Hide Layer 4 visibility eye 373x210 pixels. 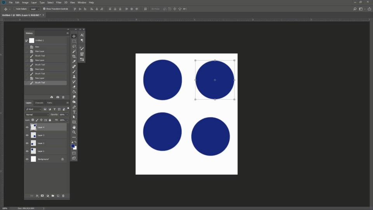point(27,127)
